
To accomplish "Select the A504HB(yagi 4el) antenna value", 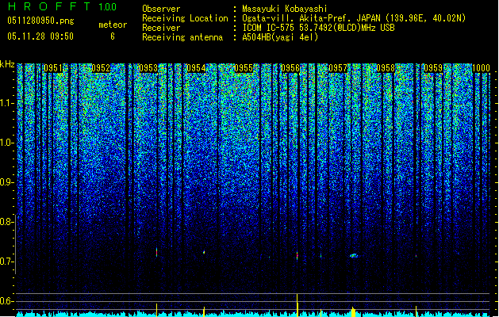I will [280, 37].
